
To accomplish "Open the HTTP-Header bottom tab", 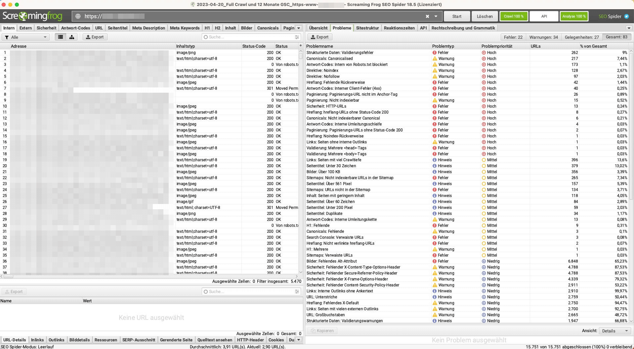I will coord(250,340).
